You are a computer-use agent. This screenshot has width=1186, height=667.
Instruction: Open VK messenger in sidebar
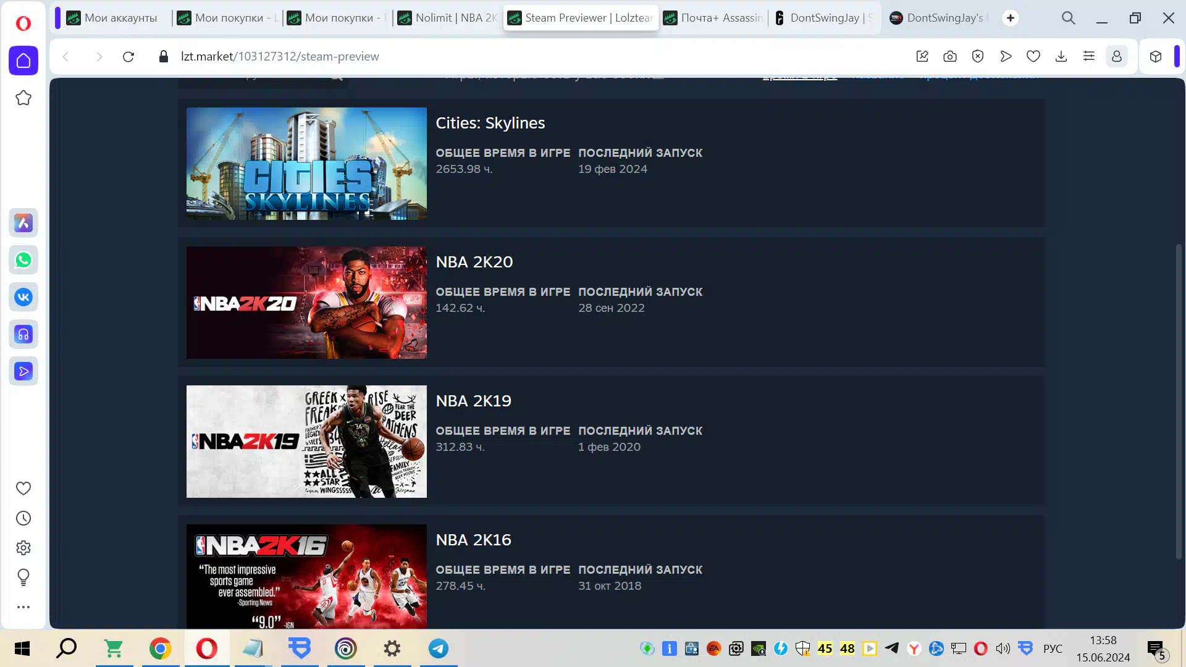pyautogui.click(x=23, y=297)
